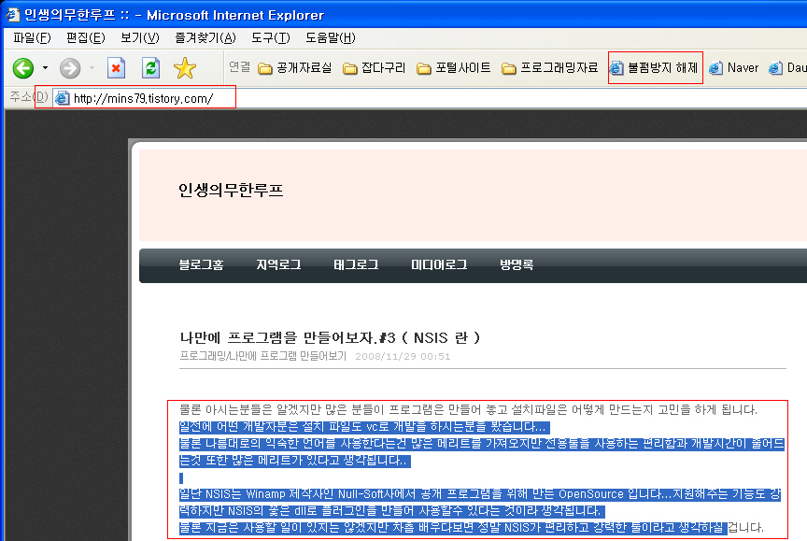
Task: Go back with the green Back arrow
Action: [23, 68]
